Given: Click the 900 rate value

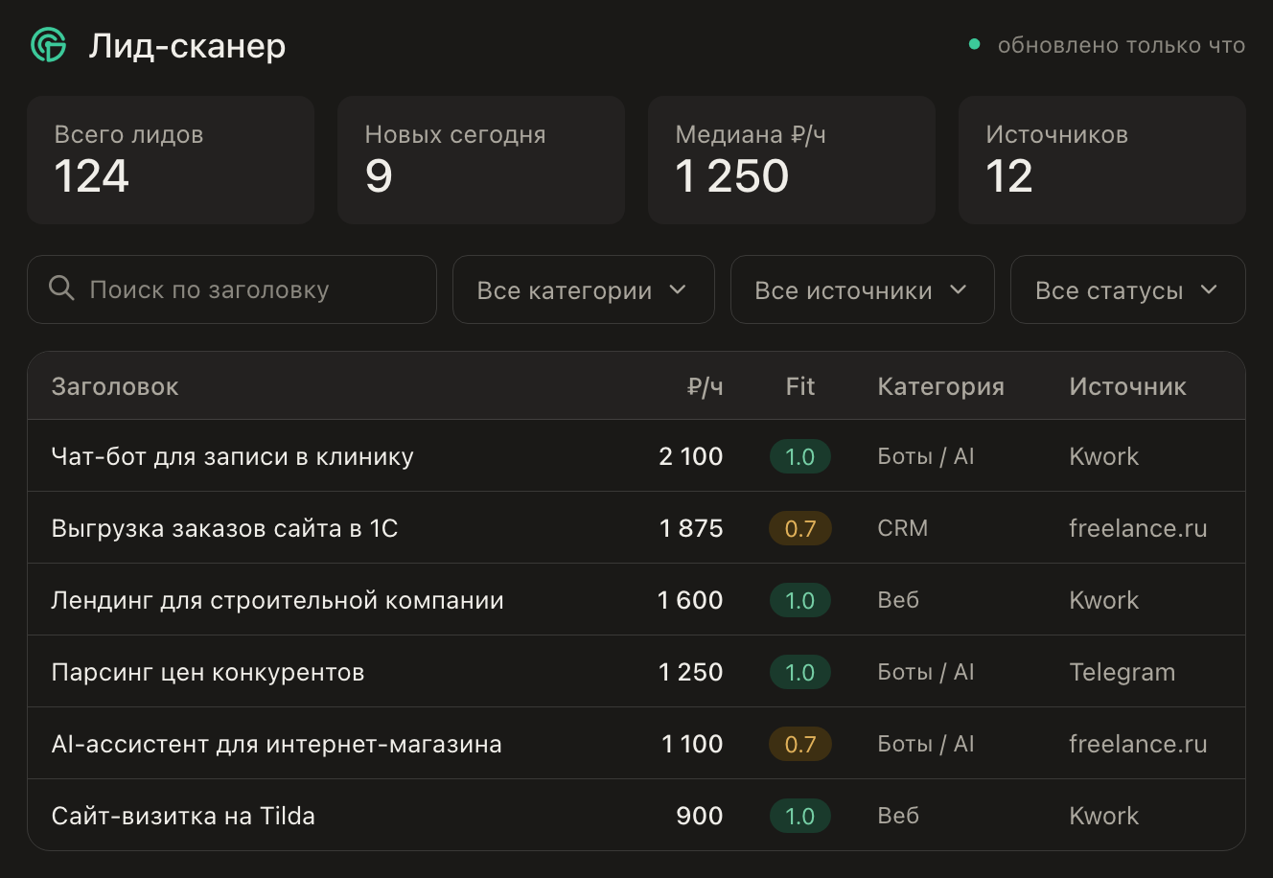Looking at the screenshot, I should point(700,816).
